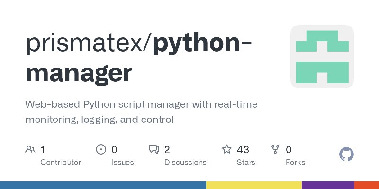Select the Issues label
Image resolution: width=379 pixels, height=189 pixels.
coord(123,163)
